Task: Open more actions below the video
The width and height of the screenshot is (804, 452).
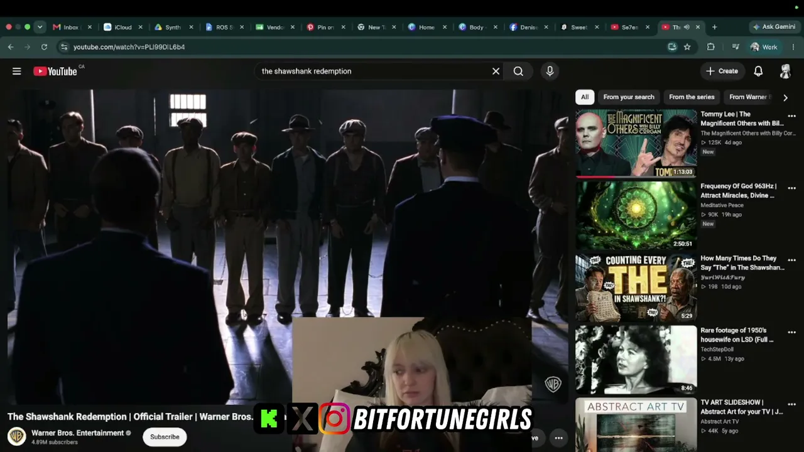Action: pos(558,438)
